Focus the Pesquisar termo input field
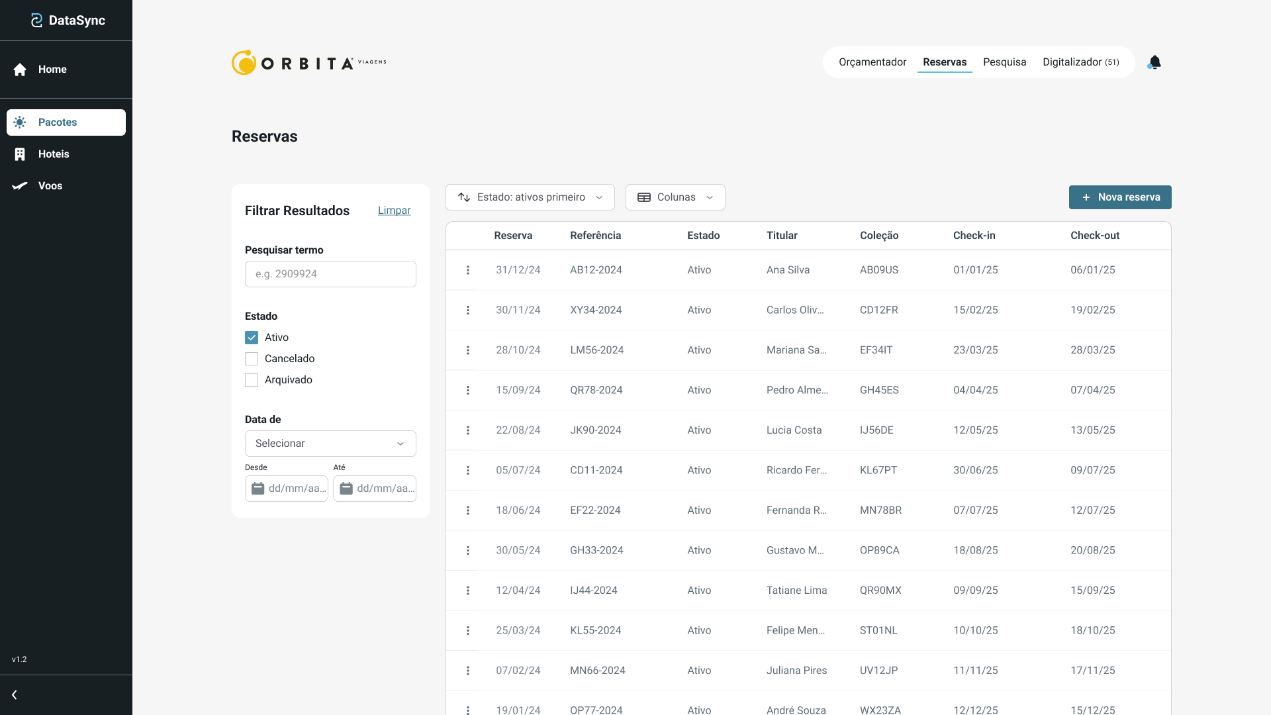The height and width of the screenshot is (715, 1271). (x=330, y=274)
